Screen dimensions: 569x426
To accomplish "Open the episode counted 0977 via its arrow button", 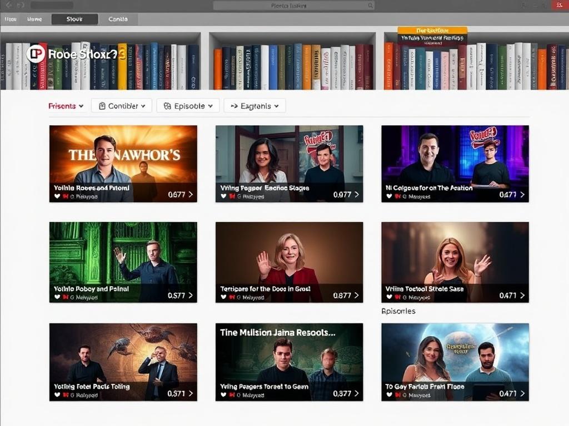I will click(x=357, y=195).
